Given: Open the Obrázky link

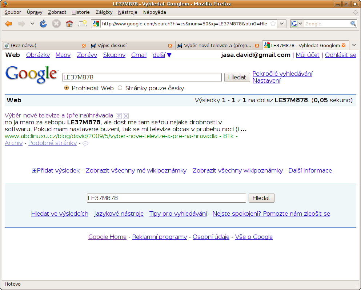Looking at the screenshot, I should tap(38, 55).
